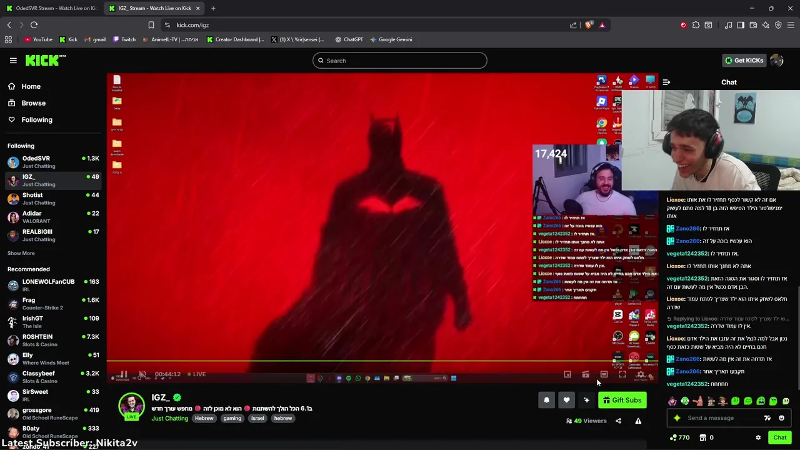Send message with Chat button
Viewport: 800px width, 450px height.
(779, 437)
